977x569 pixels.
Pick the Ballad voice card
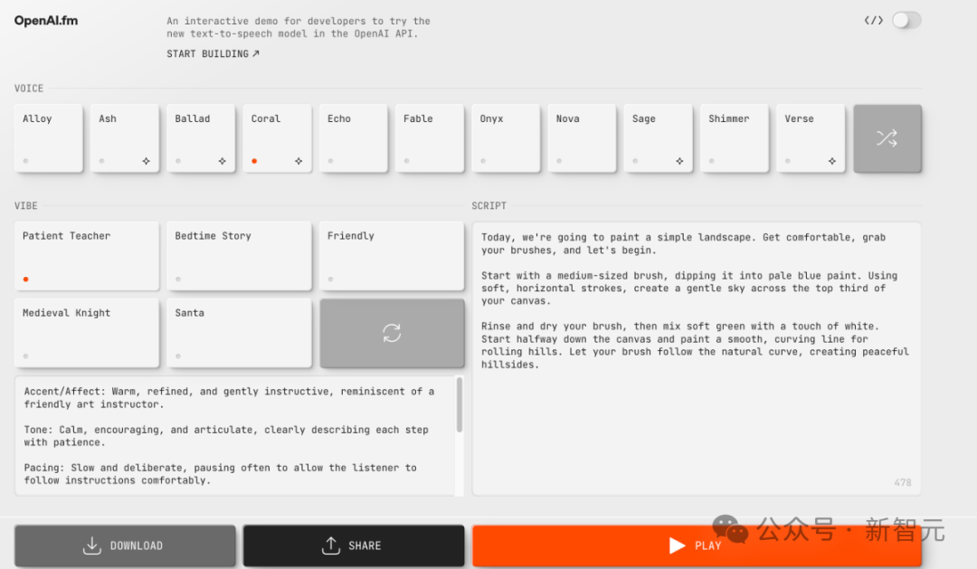[x=201, y=138]
